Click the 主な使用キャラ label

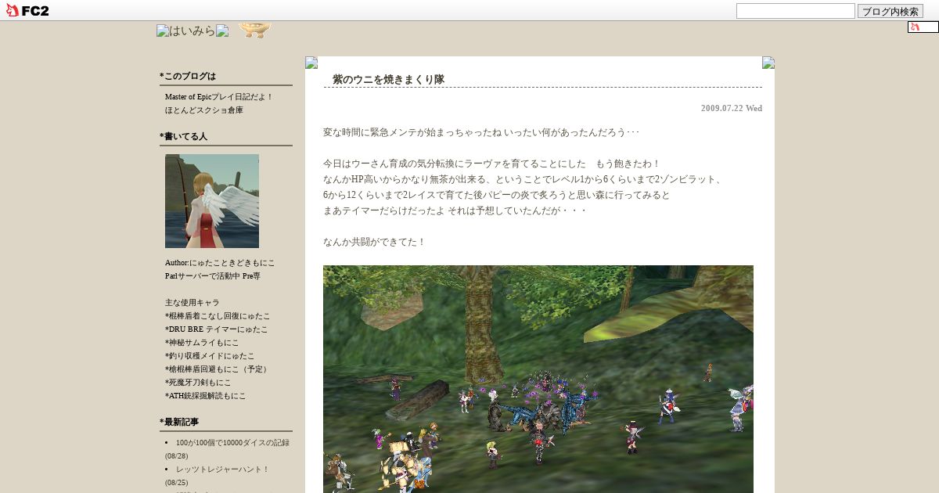pos(192,302)
